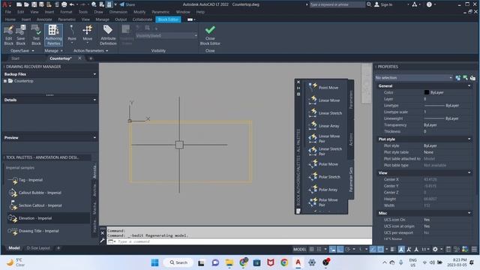Collapse the Backup Files section
This screenshot has width=480, height=270.
(x=94, y=74)
